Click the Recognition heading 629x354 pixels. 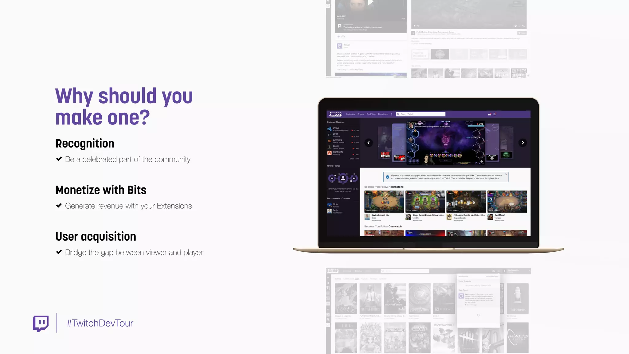coord(85,144)
